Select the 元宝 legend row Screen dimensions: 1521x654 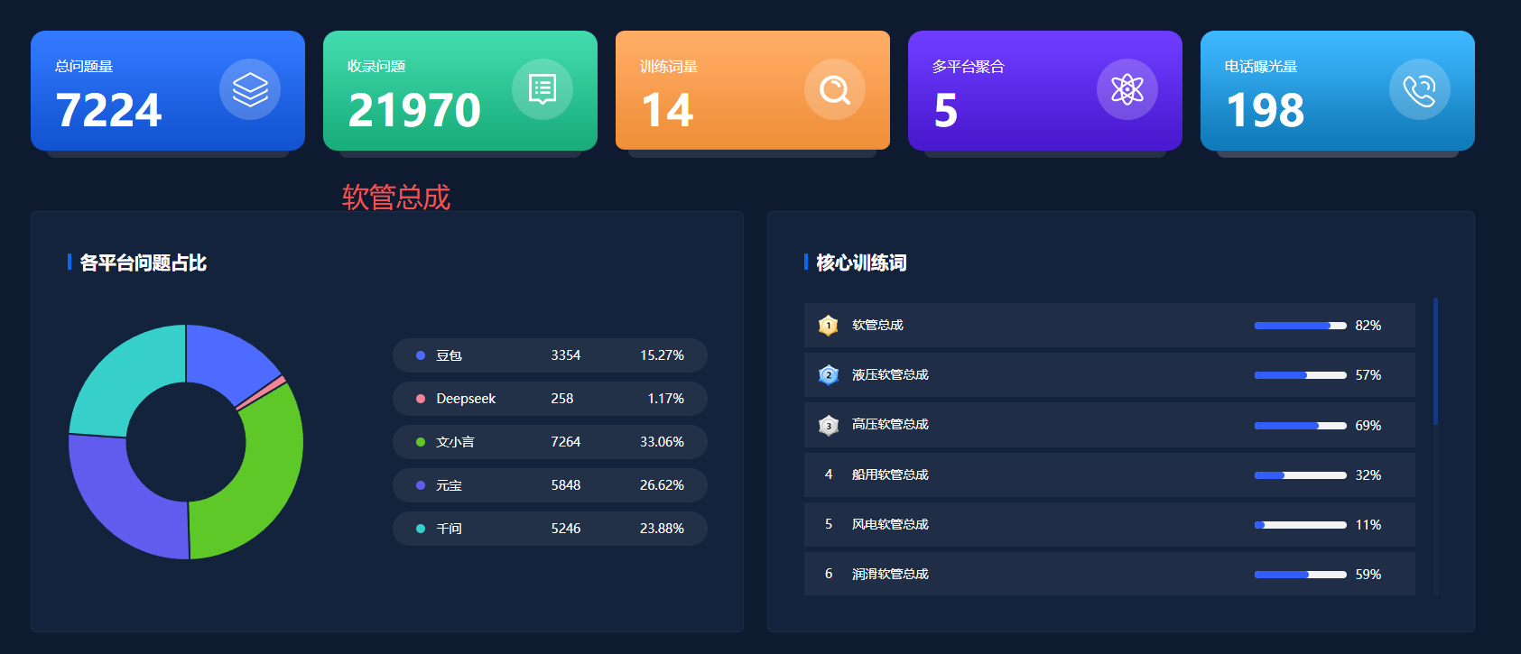pyautogui.click(x=550, y=485)
